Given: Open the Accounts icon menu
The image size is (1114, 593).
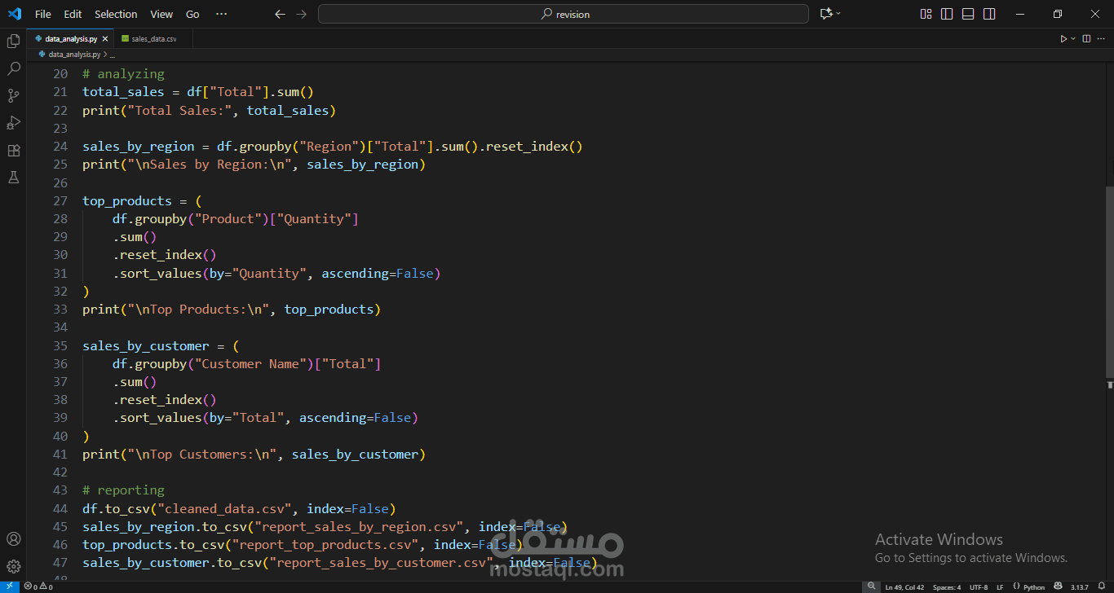Looking at the screenshot, I should 13,539.
